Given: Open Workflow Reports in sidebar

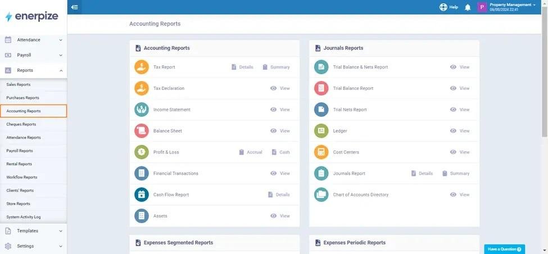Looking at the screenshot, I should click(x=22, y=178).
